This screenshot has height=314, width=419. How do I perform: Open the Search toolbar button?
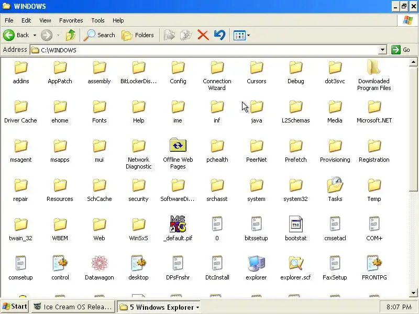point(99,35)
